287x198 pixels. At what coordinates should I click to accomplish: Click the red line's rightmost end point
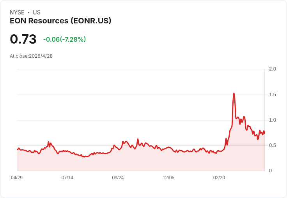(264, 133)
